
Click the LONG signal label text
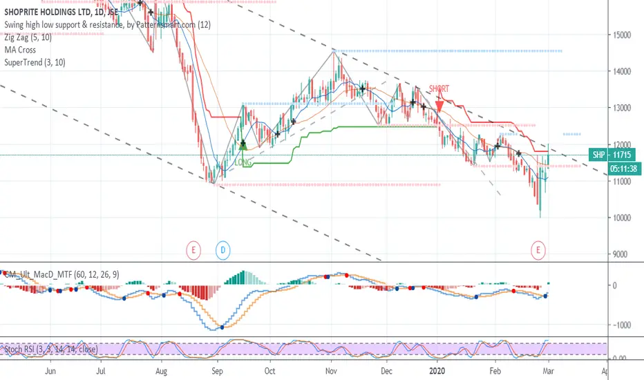click(243, 162)
